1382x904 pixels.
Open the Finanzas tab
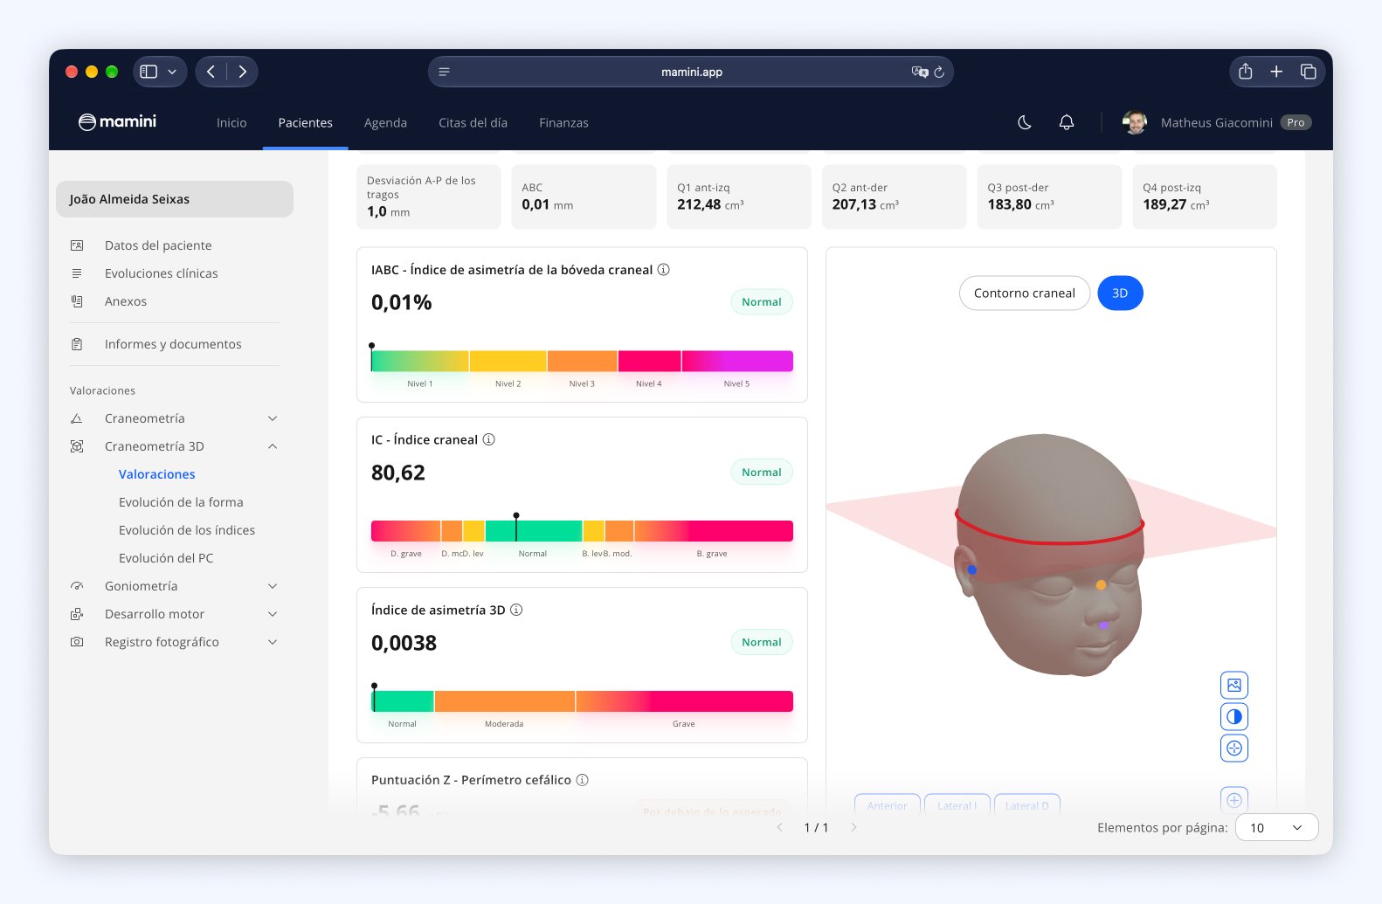[563, 123]
